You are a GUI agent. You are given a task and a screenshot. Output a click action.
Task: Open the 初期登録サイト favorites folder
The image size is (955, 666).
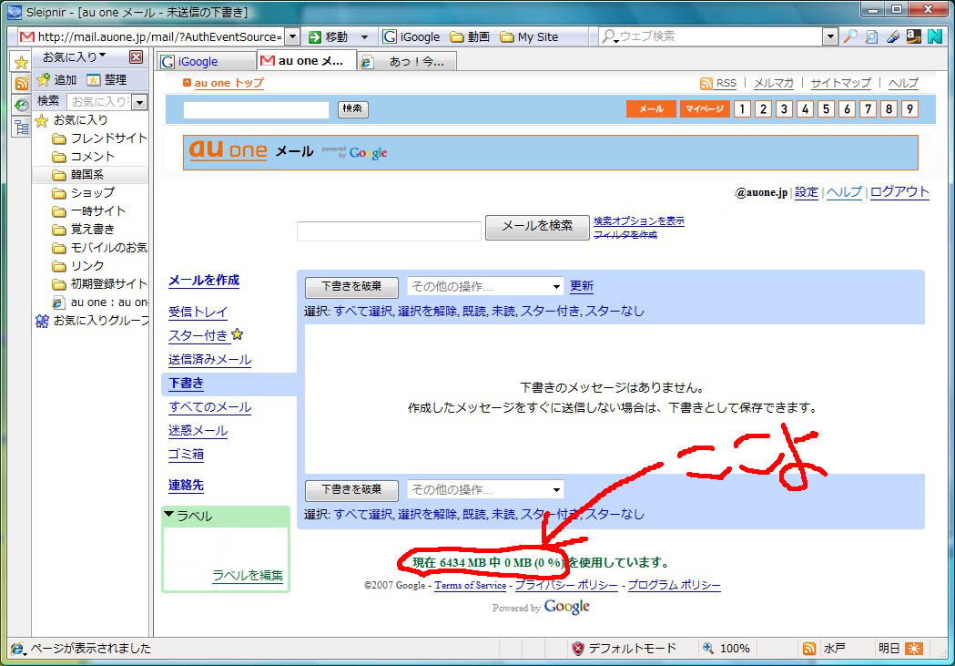(x=99, y=284)
